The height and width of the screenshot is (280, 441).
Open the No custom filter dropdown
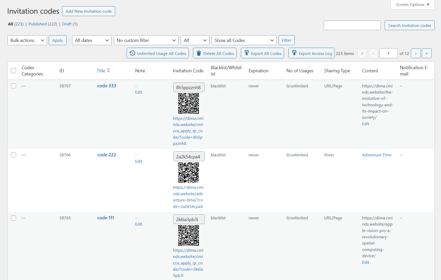[x=146, y=40]
